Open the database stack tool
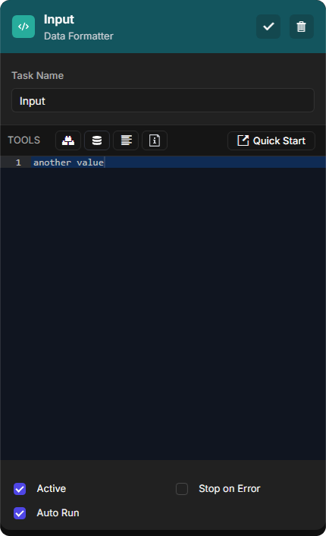326x536 pixels. point(97,140)
